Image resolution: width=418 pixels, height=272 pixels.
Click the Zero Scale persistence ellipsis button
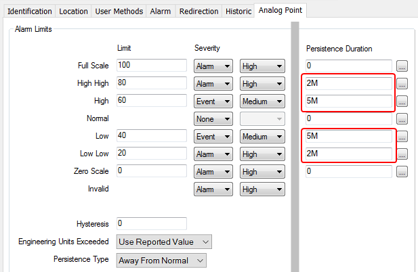(x=402, y=172)
